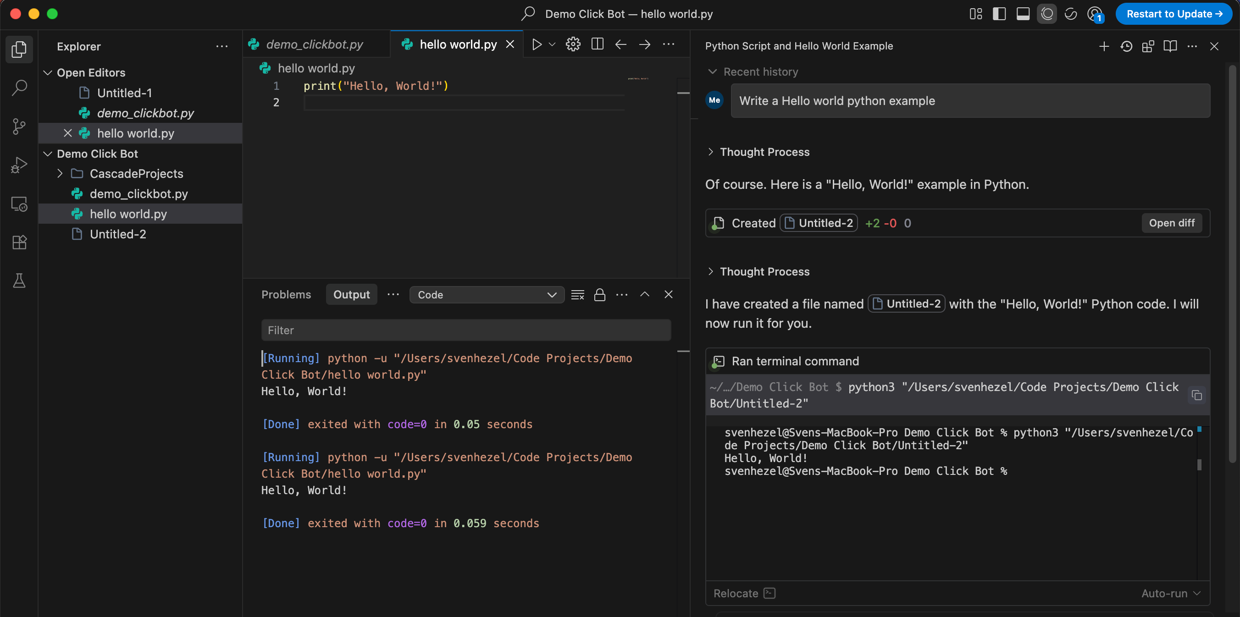The height and width of the screenshot is (617, 1240).
Task: Click Restart to Update button
Action: pyautogui.click(x=1174, y=14)
